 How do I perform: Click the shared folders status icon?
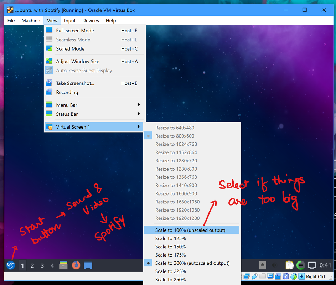[262, 276]
